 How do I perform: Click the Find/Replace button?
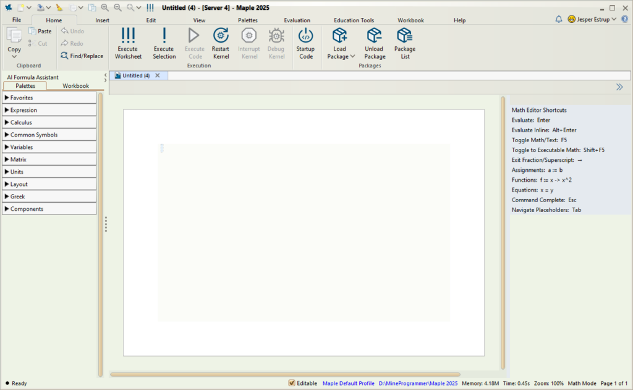coord(82,56)
